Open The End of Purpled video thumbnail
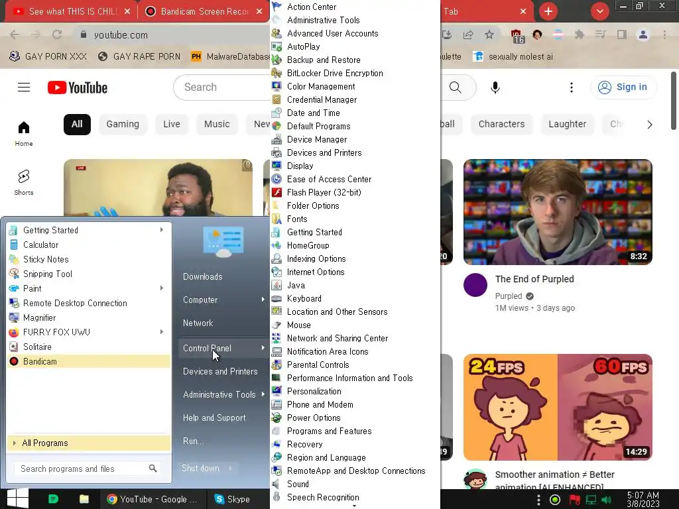 (558, 212)
